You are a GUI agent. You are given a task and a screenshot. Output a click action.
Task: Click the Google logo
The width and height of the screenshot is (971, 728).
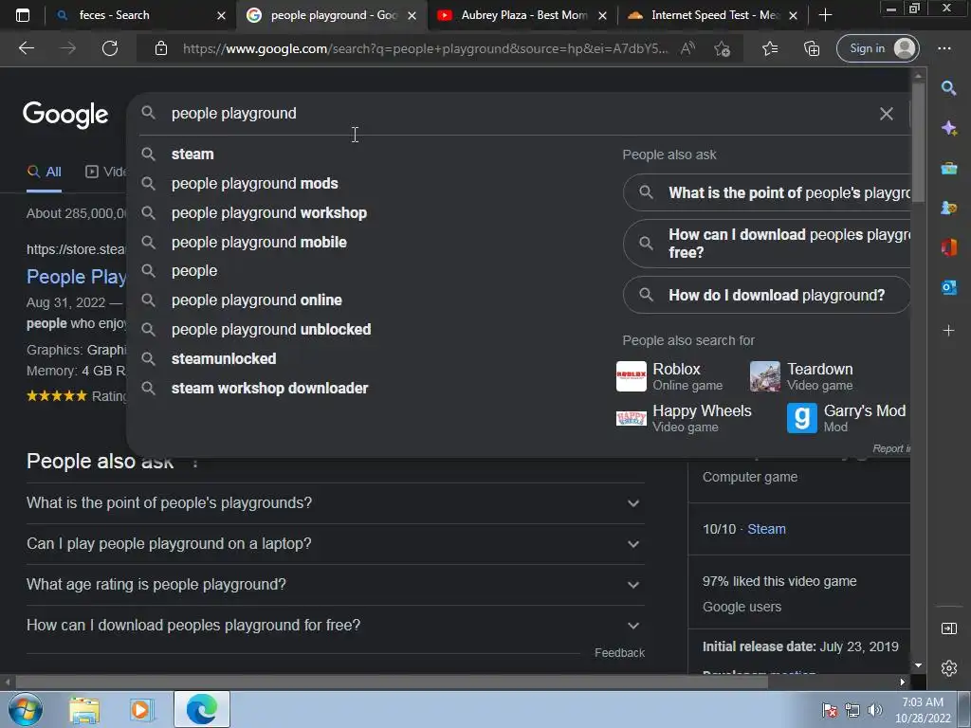(x=65, y=115)
